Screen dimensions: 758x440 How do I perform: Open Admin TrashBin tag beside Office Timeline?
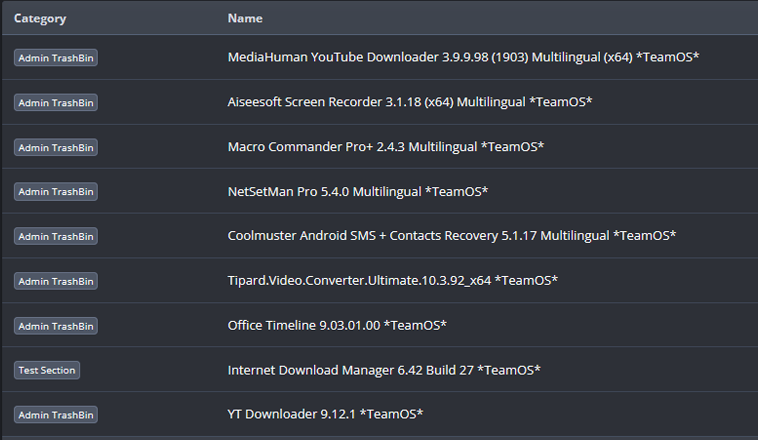(56, 326)
